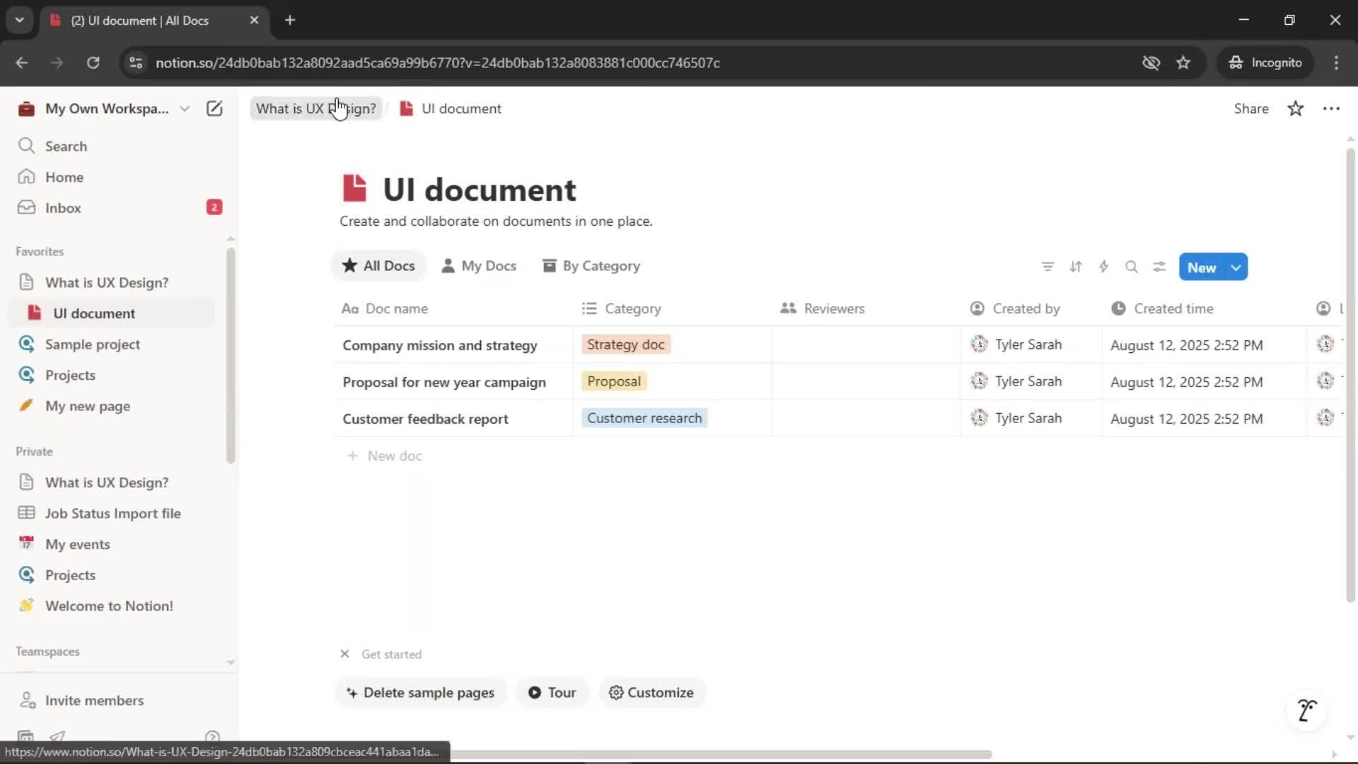Open Chrome three-dot menu
The image size is (1358, 764).
(x=1336, y=62)
